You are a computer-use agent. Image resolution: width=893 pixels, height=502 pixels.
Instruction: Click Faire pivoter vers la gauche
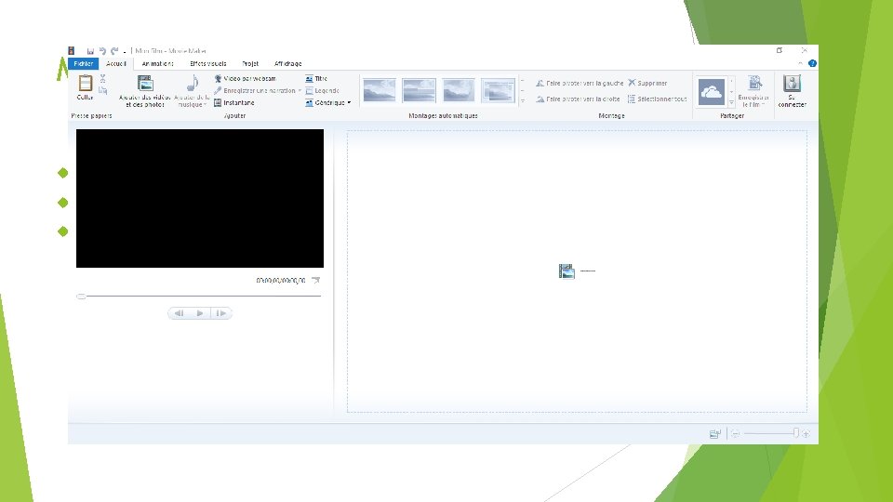(x=580, y=83)
